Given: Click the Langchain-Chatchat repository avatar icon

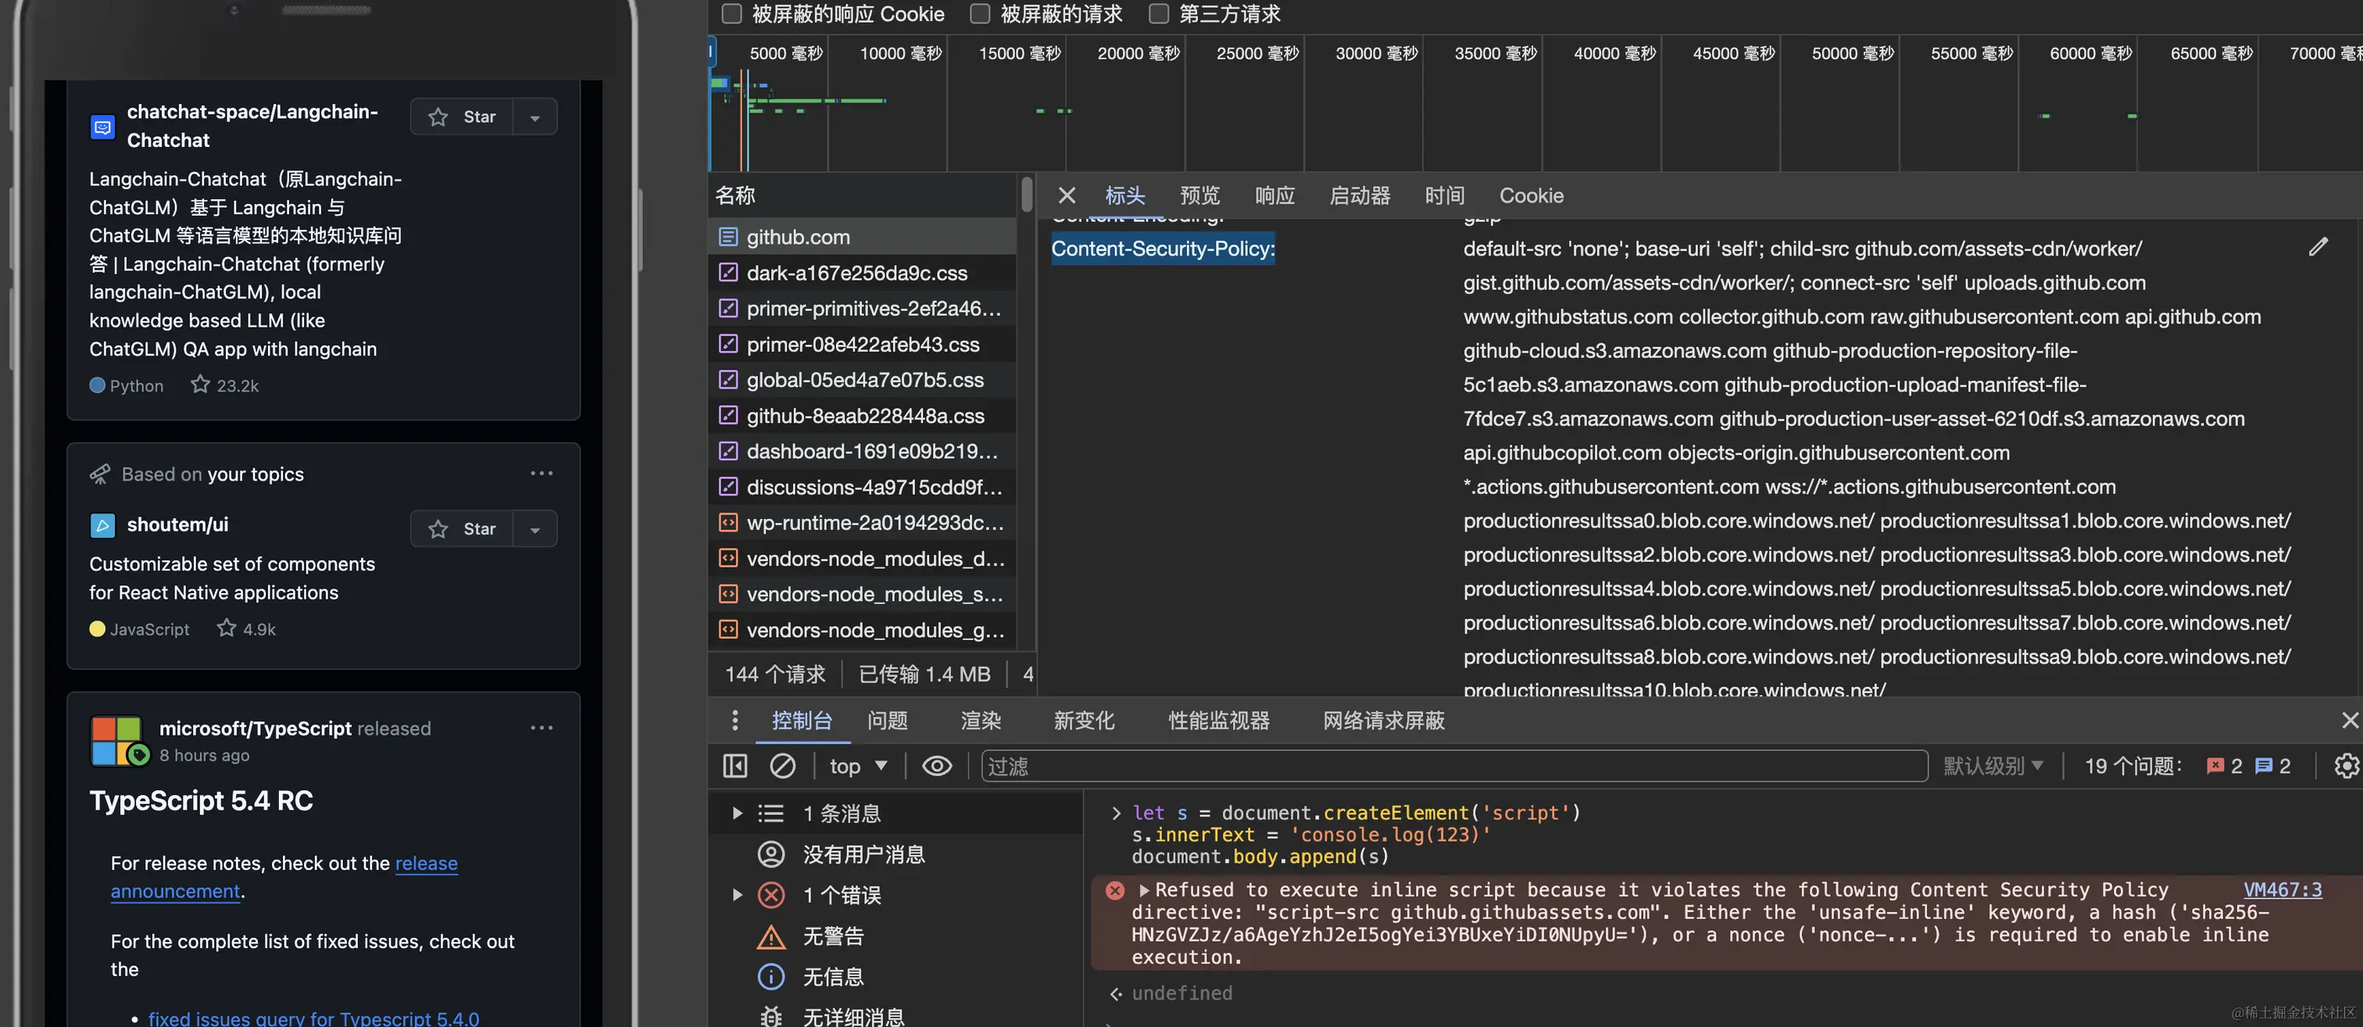Looking at the screenshot, I should click(102, 127).
